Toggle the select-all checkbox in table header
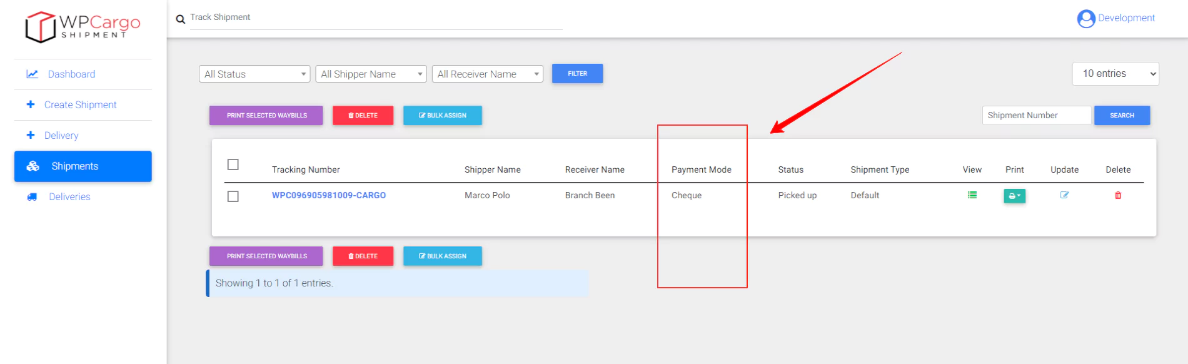Viewport: 1188px width, 364px height. point(233,164)
